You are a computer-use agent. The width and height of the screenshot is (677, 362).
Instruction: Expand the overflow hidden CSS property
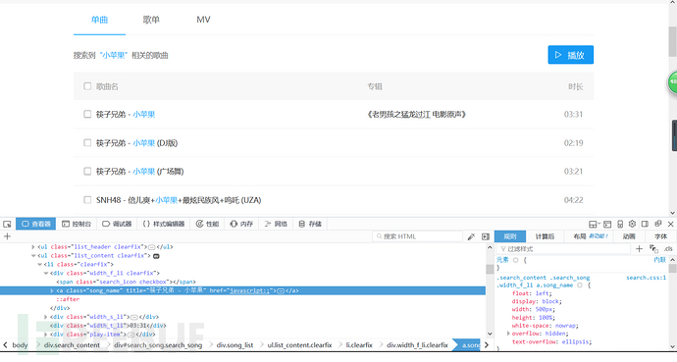[x=508, y=334]
